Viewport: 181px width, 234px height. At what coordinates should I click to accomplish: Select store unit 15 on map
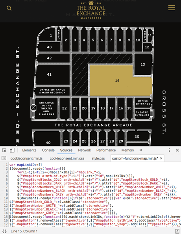pos(129,108)
